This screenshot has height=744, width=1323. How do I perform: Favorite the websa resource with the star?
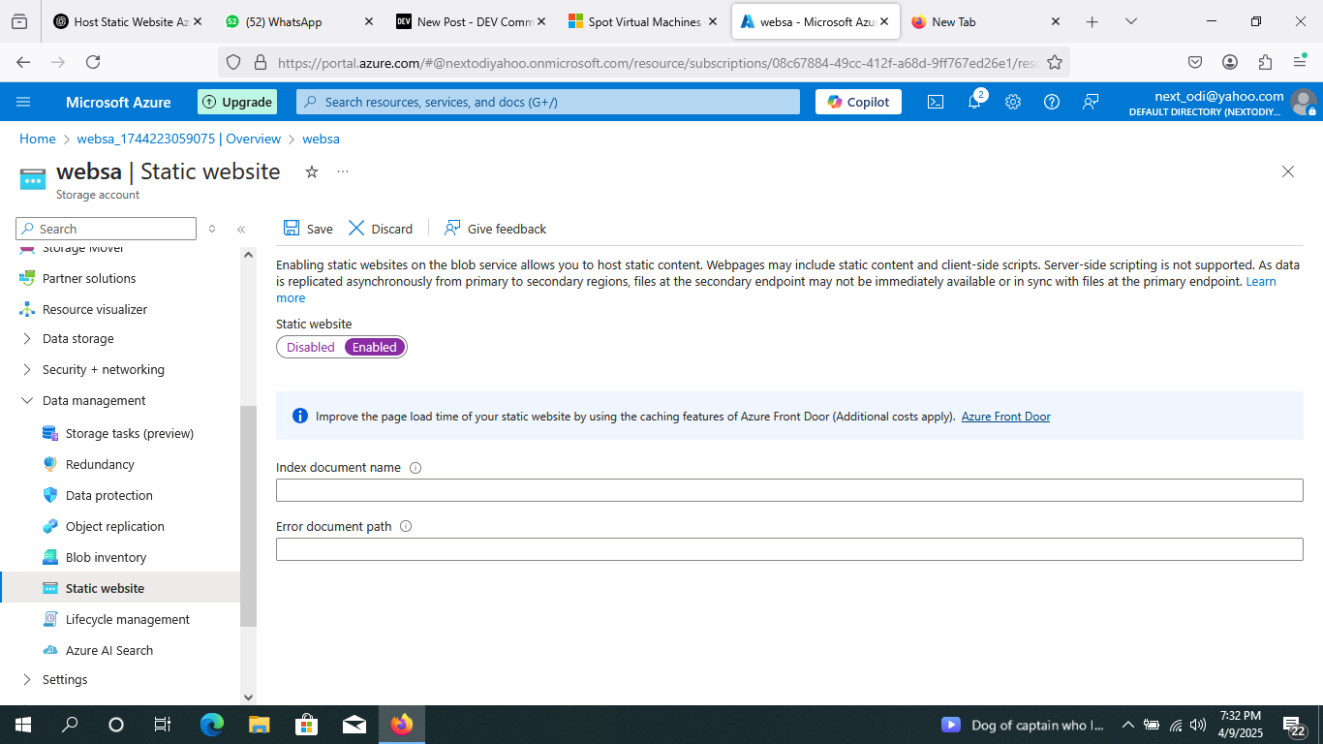tap(312, 171)
